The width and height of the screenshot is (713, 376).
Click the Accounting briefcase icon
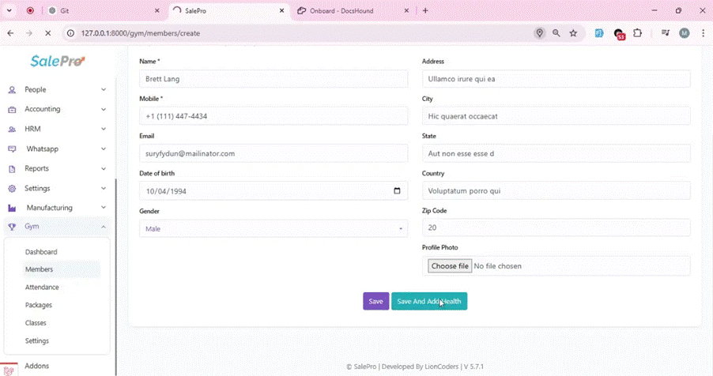point(12,110)
